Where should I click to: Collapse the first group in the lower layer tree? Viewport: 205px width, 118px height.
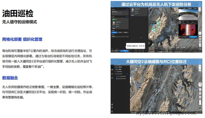114,67
